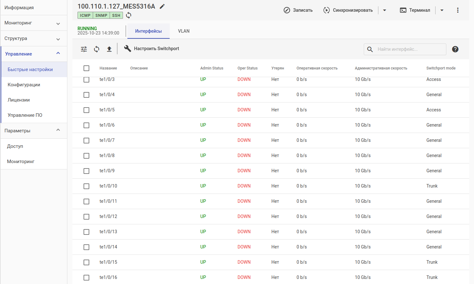The height and width of the screenshot is (284, 474).
Task: Click the Записать save button
Action: [298, 10]
